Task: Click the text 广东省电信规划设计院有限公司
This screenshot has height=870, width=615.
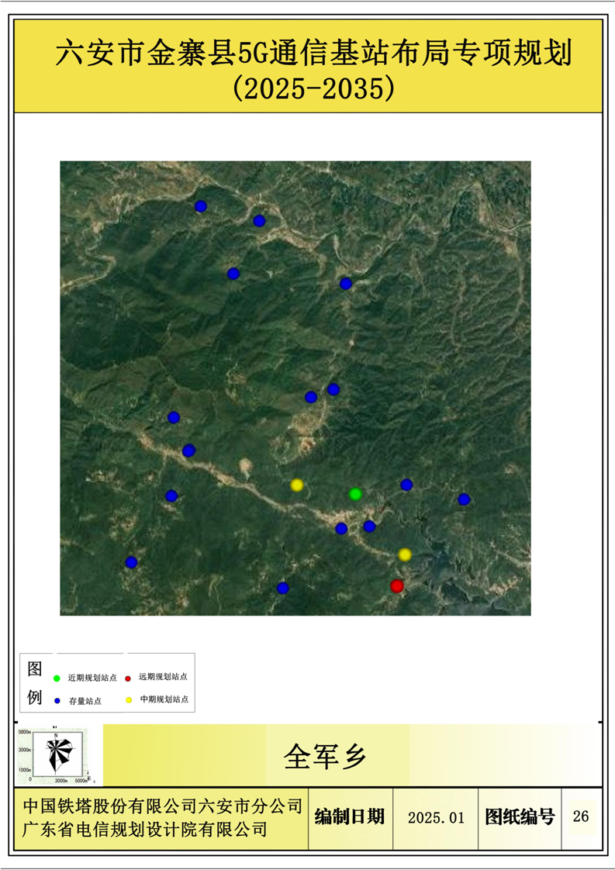Action: pos(145,830)
